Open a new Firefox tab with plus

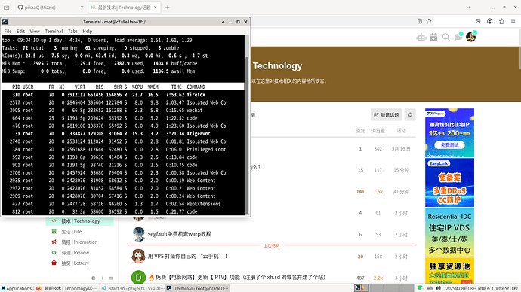pos(168,8)
